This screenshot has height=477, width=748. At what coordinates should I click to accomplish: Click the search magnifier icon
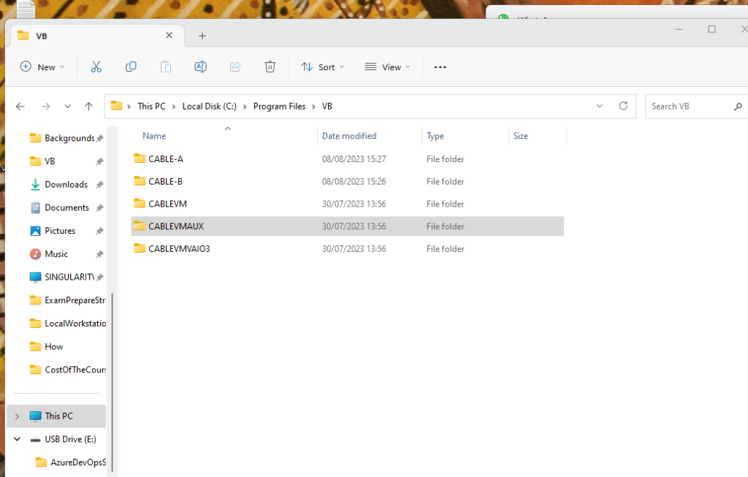(x=738, y=107)
